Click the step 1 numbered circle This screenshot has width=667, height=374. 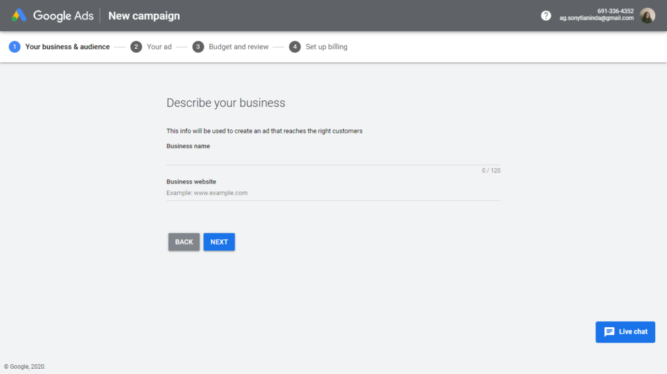[x=14, y=47]
